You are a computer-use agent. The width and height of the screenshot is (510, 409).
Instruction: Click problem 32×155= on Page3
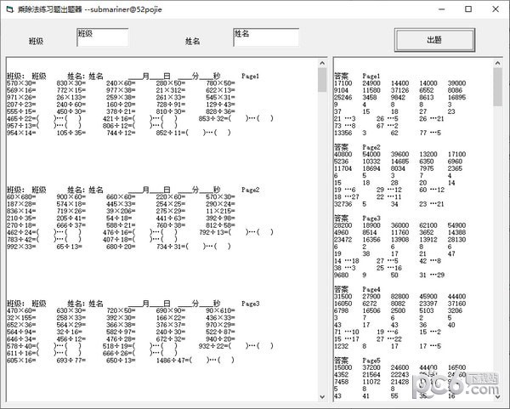coord(21,317)
